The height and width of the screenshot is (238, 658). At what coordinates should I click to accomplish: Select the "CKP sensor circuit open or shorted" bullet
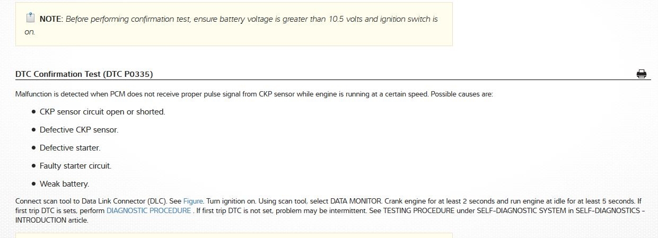(102, 112)
